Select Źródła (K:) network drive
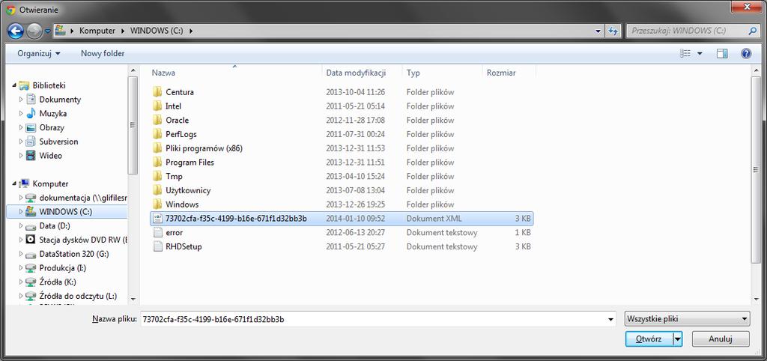The width and height of the screenshot is (767, 361). [x=58, y=282]
